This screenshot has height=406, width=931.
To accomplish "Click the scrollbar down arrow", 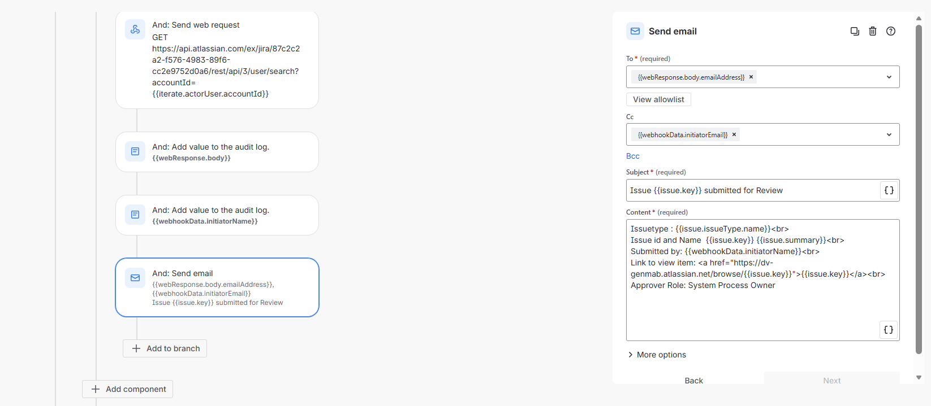I will tap(919, 377).
